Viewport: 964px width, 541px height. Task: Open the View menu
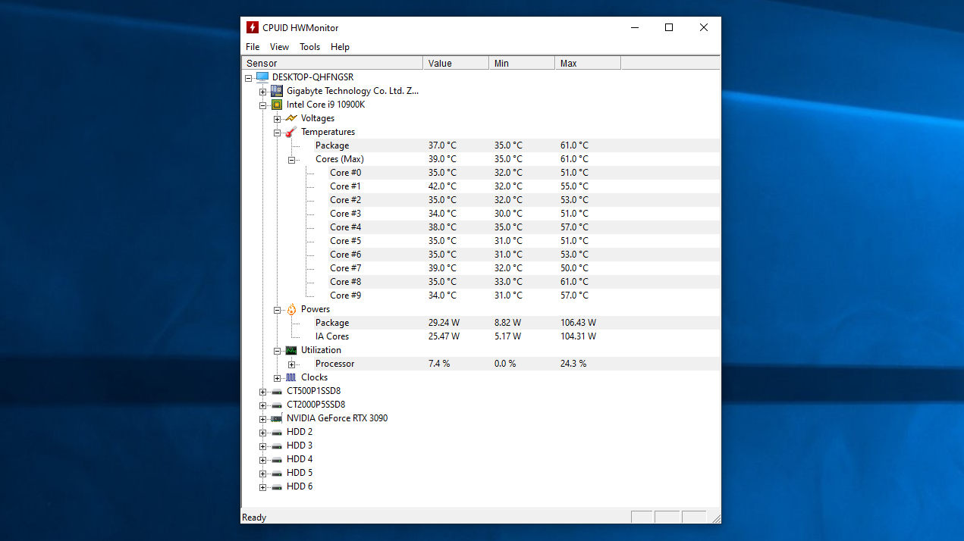[x=279, y=46]
